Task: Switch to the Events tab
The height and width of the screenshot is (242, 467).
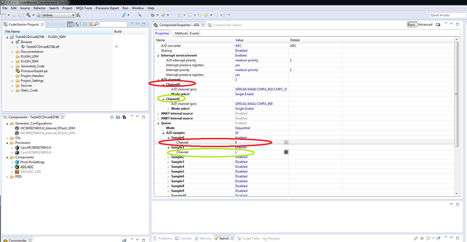Action: click(194, 33)
